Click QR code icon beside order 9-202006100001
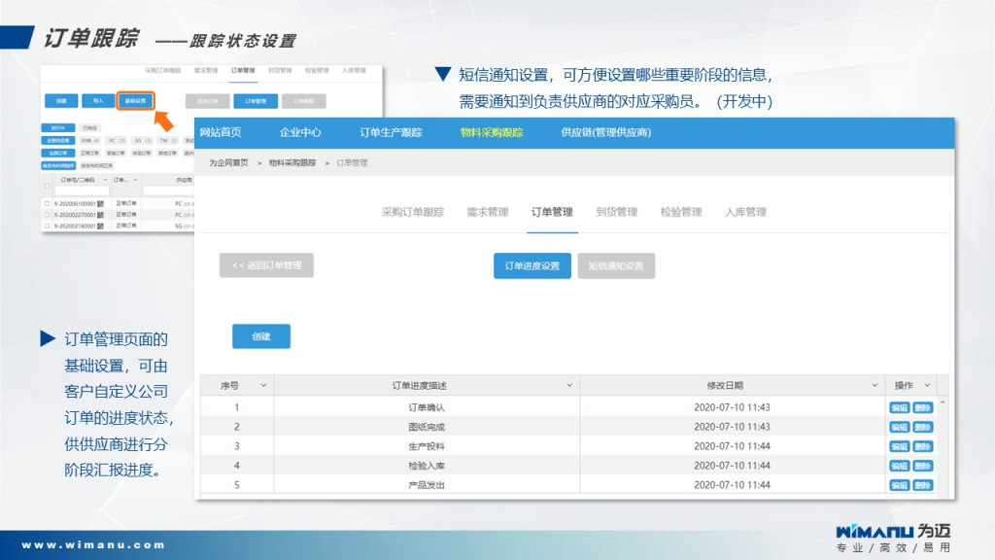995x560 pixels. click(101, 203)
